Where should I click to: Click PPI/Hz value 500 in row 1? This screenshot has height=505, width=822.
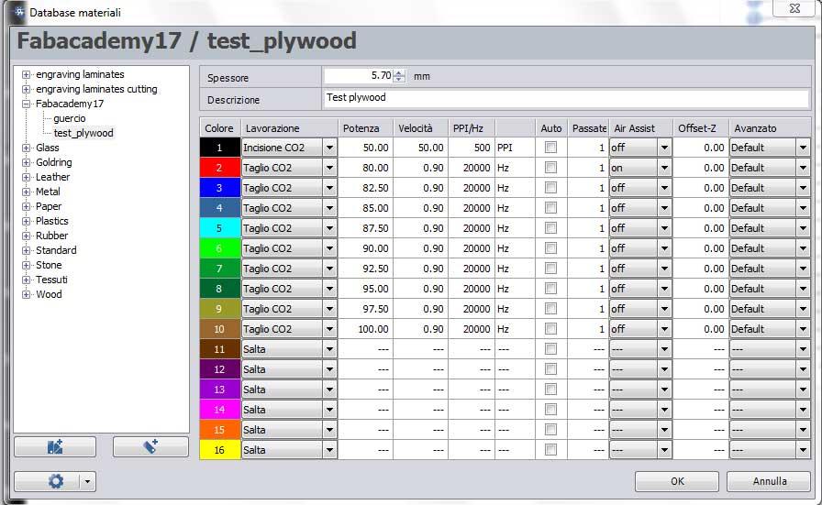[472, 148]
